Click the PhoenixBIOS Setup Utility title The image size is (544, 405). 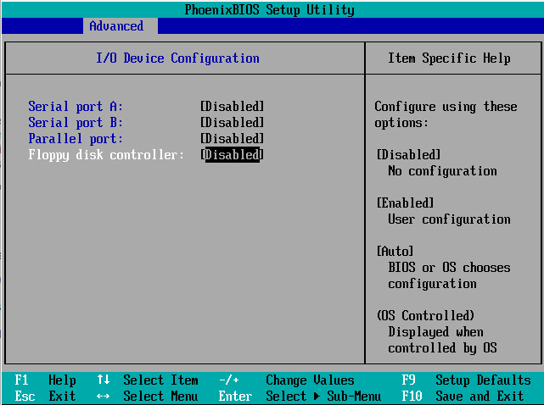[269, 9]
